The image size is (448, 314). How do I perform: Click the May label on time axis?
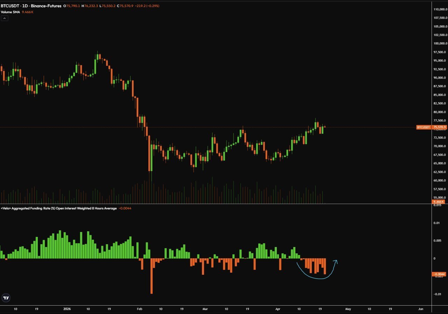[x=348, y=309]
